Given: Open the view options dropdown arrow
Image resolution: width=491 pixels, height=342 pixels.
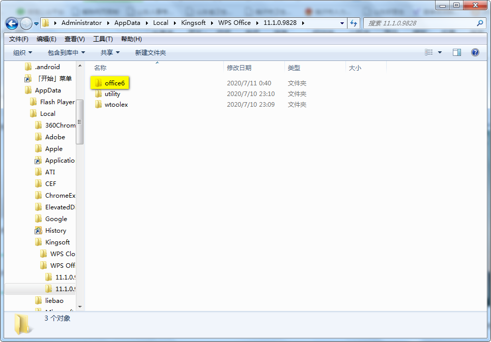Looking at the screenshot, I should pyautogui.click(x=440, y=52).
